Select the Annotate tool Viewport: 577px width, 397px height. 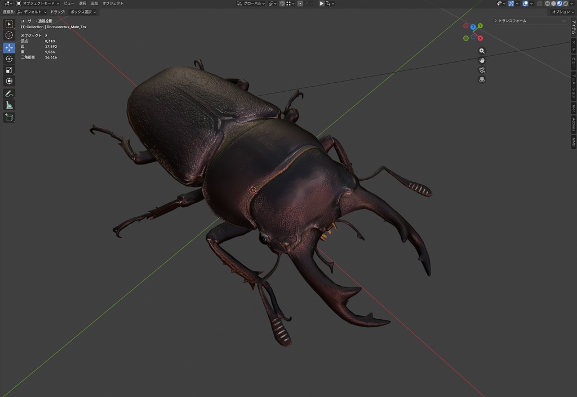(9, 93)
